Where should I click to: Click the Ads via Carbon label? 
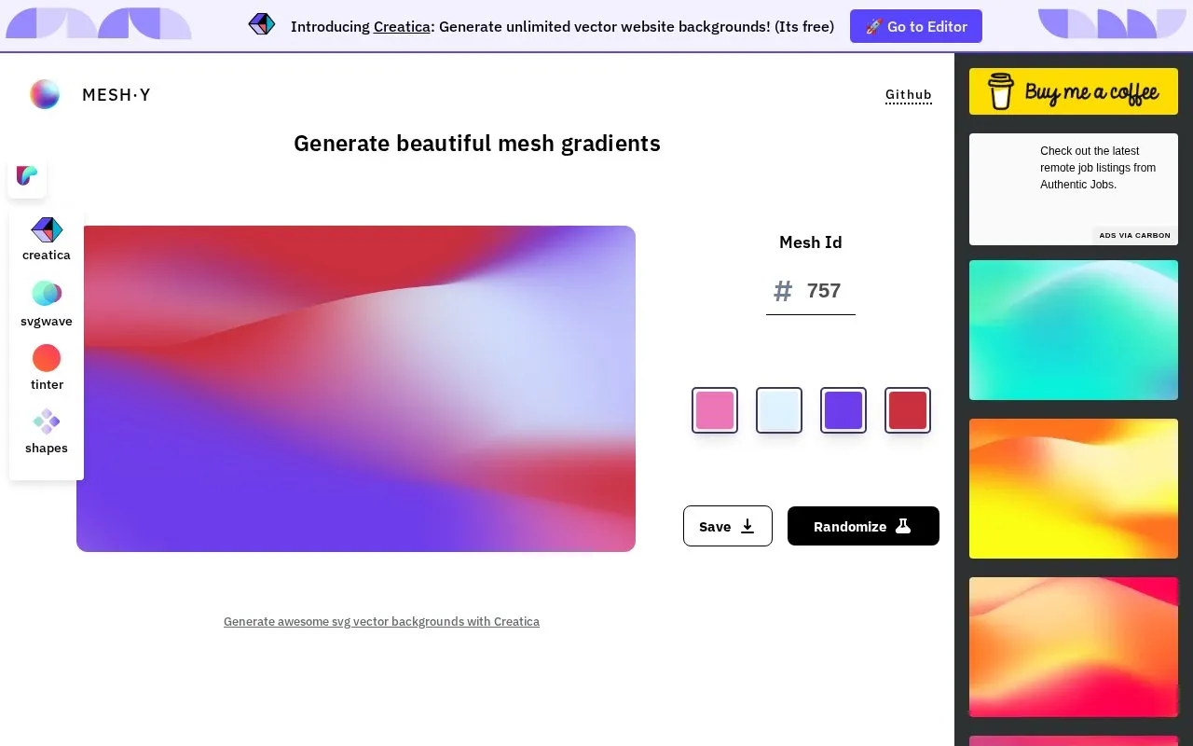click(x=1134, y=235)
